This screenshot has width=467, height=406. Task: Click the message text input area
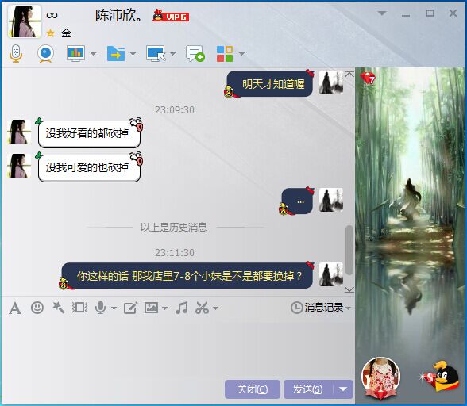178,347
